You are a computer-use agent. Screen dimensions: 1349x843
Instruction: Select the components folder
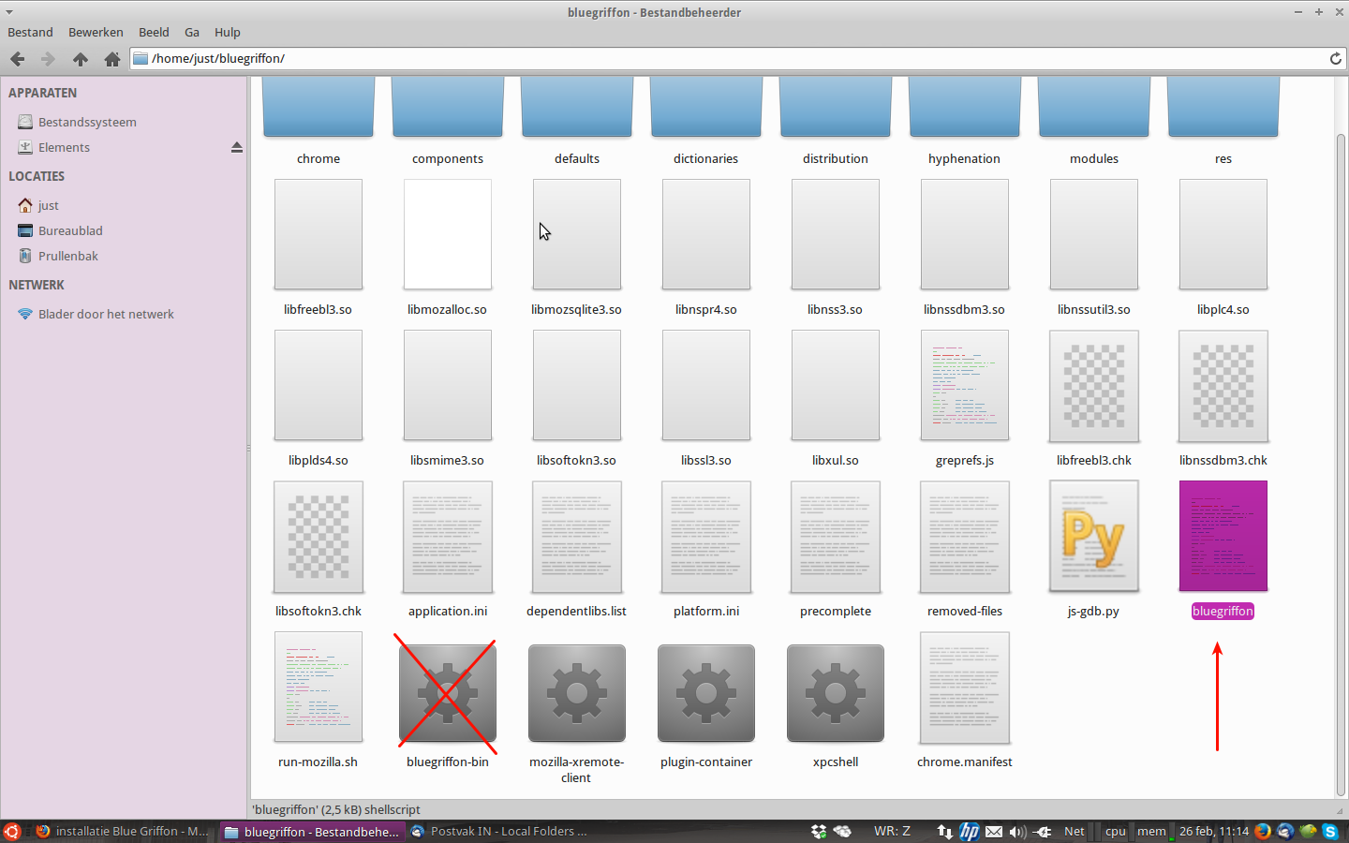(x=448, y=122)
